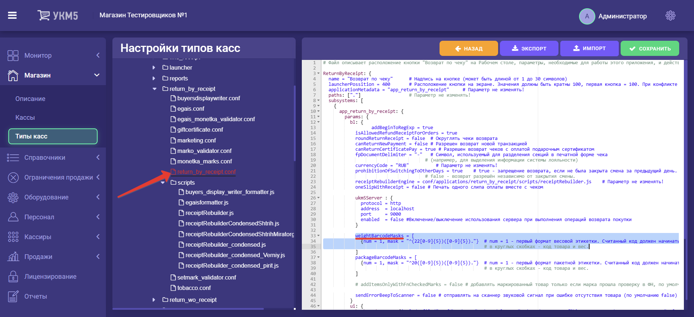The width and height of the screenshot is (694, 317).
Task: Click the Продажи chart icon
Action: tap(13, 256)
